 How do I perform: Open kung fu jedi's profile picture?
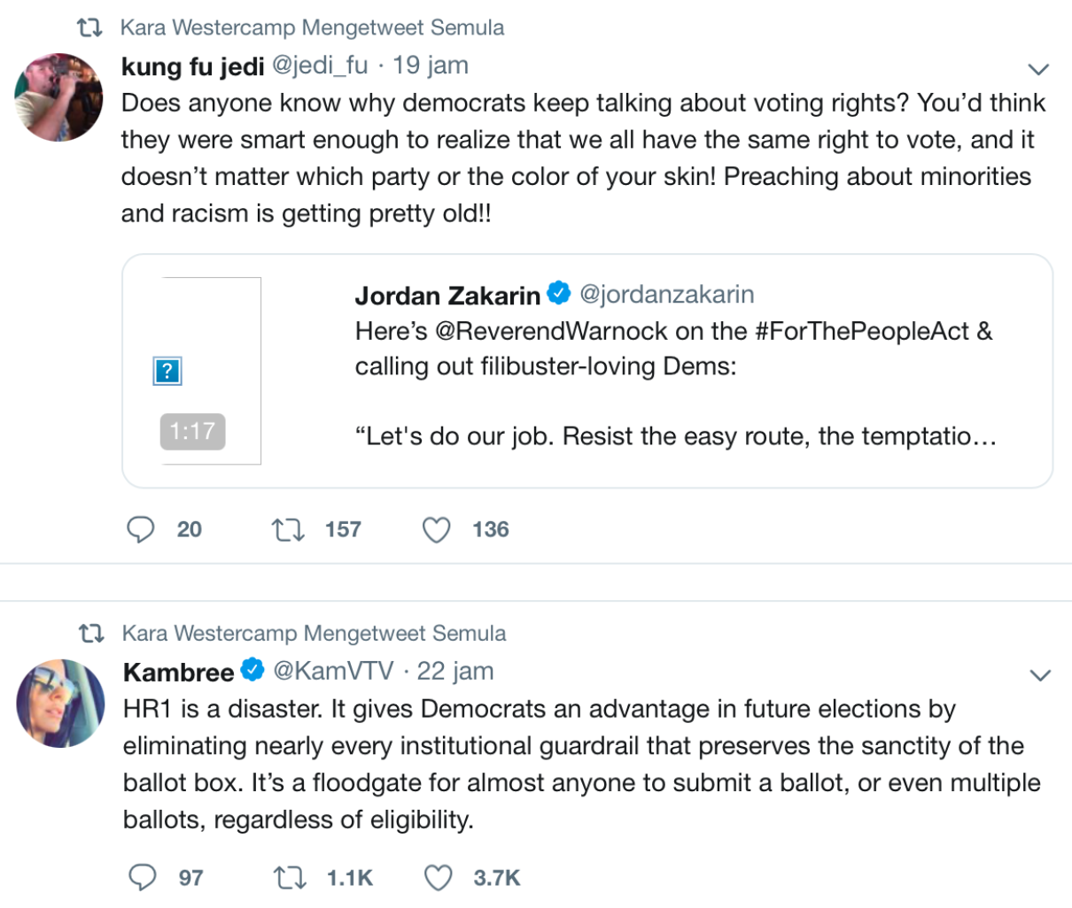tap(58, 96)
